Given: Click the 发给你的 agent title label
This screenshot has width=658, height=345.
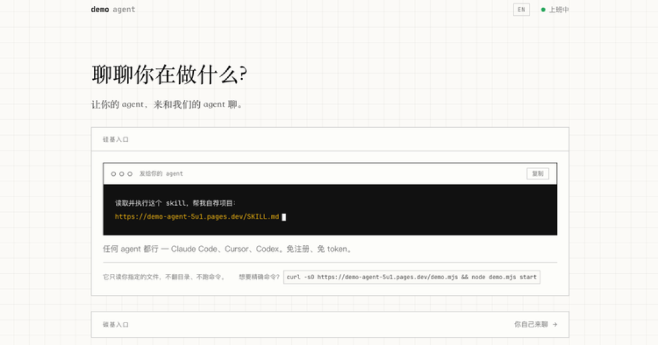Looking at the screenshot, I should point(161,173).
